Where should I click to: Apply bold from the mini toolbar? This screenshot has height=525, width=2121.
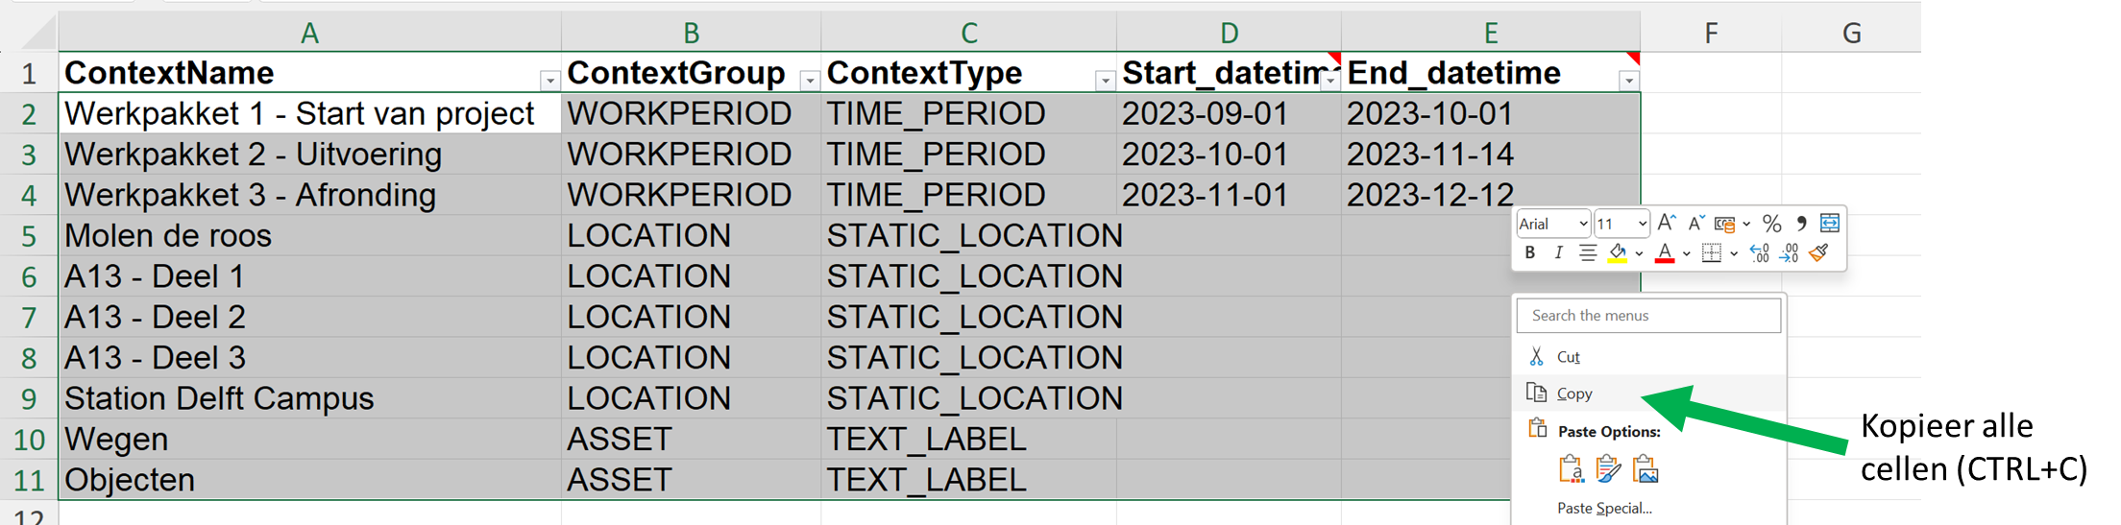click(1529, 253)
